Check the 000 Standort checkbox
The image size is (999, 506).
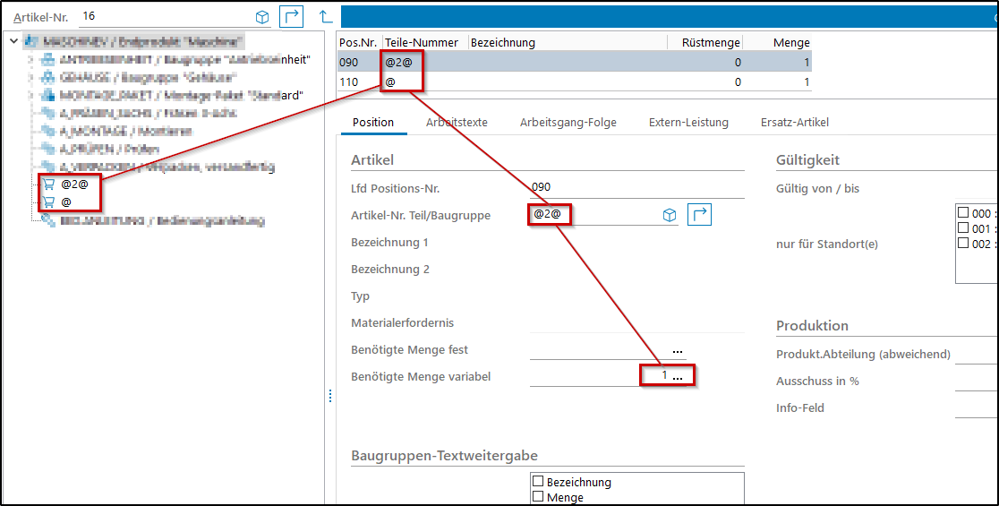tap(963, 213)
